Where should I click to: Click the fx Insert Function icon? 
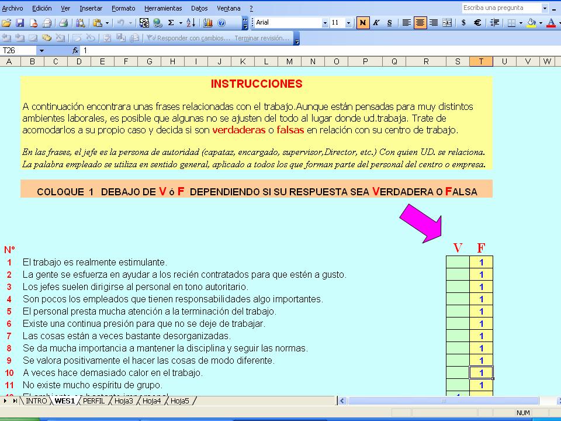coord(75,50)
